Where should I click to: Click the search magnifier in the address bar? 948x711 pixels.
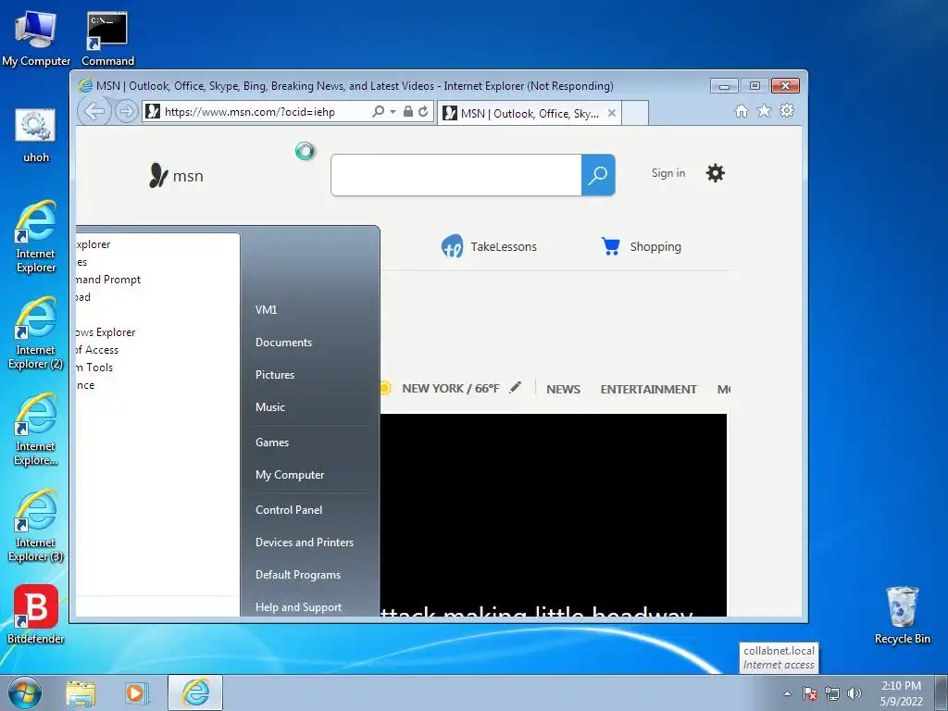click(x=379, y=111)
